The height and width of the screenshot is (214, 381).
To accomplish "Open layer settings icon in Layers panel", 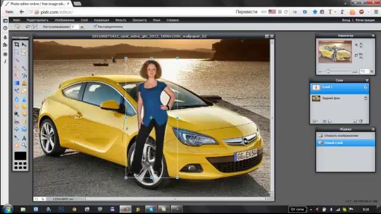I will [x=315, y=121].
